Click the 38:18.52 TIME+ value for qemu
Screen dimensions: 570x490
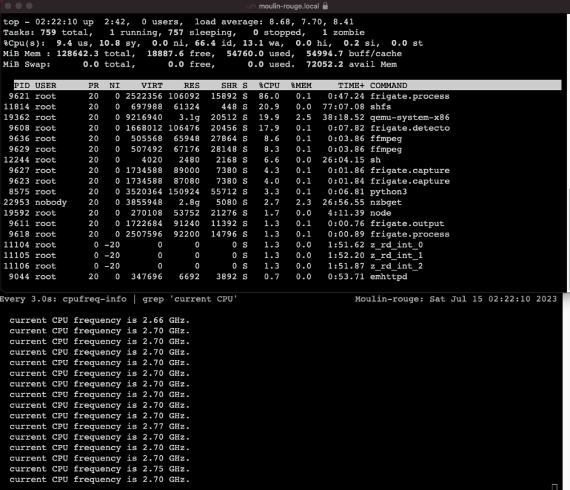(344, 118)
